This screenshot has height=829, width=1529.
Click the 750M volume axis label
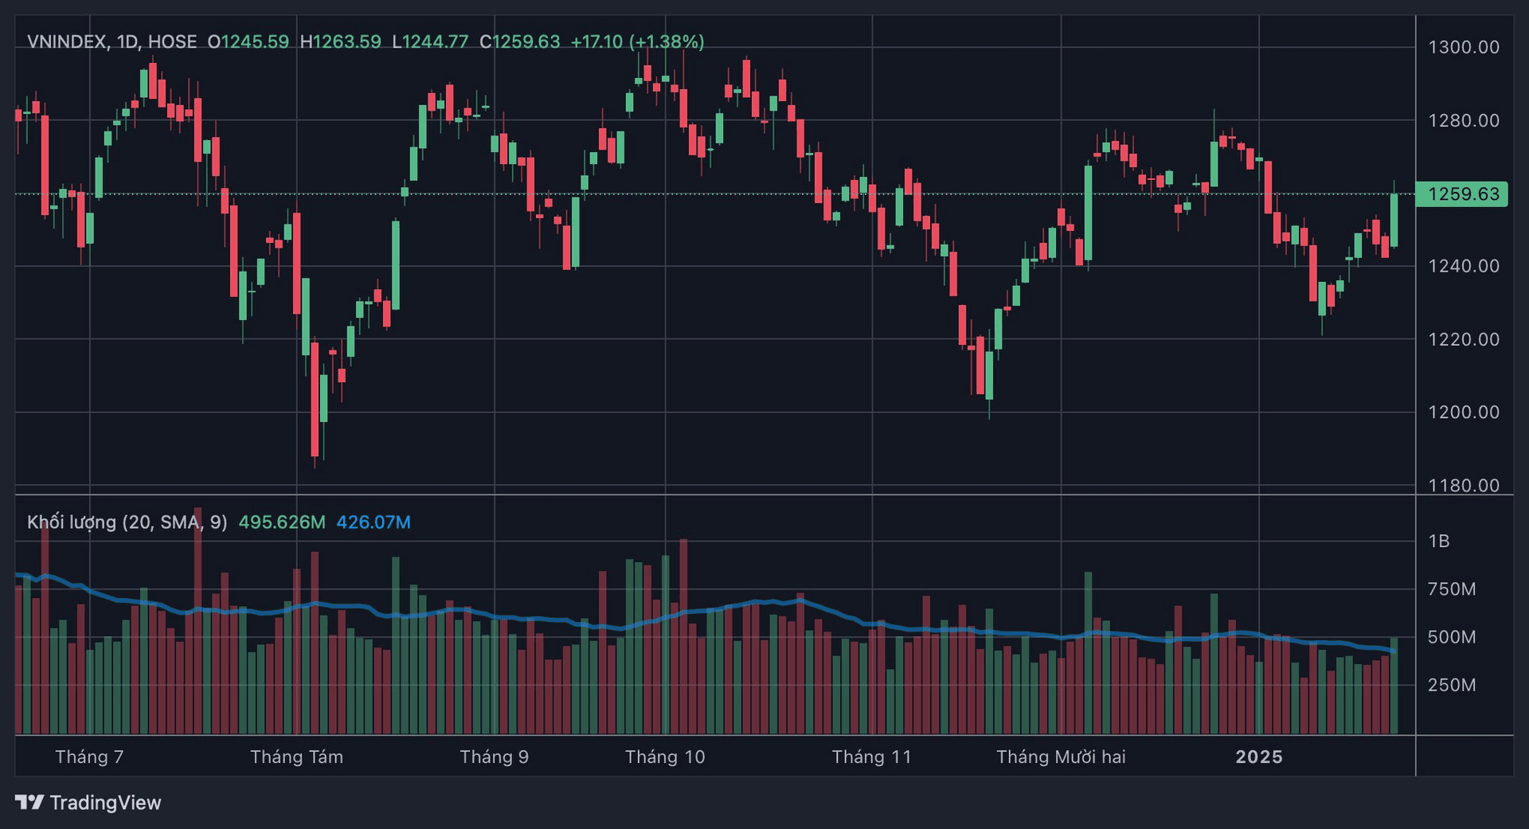(x=1452, y=589)
